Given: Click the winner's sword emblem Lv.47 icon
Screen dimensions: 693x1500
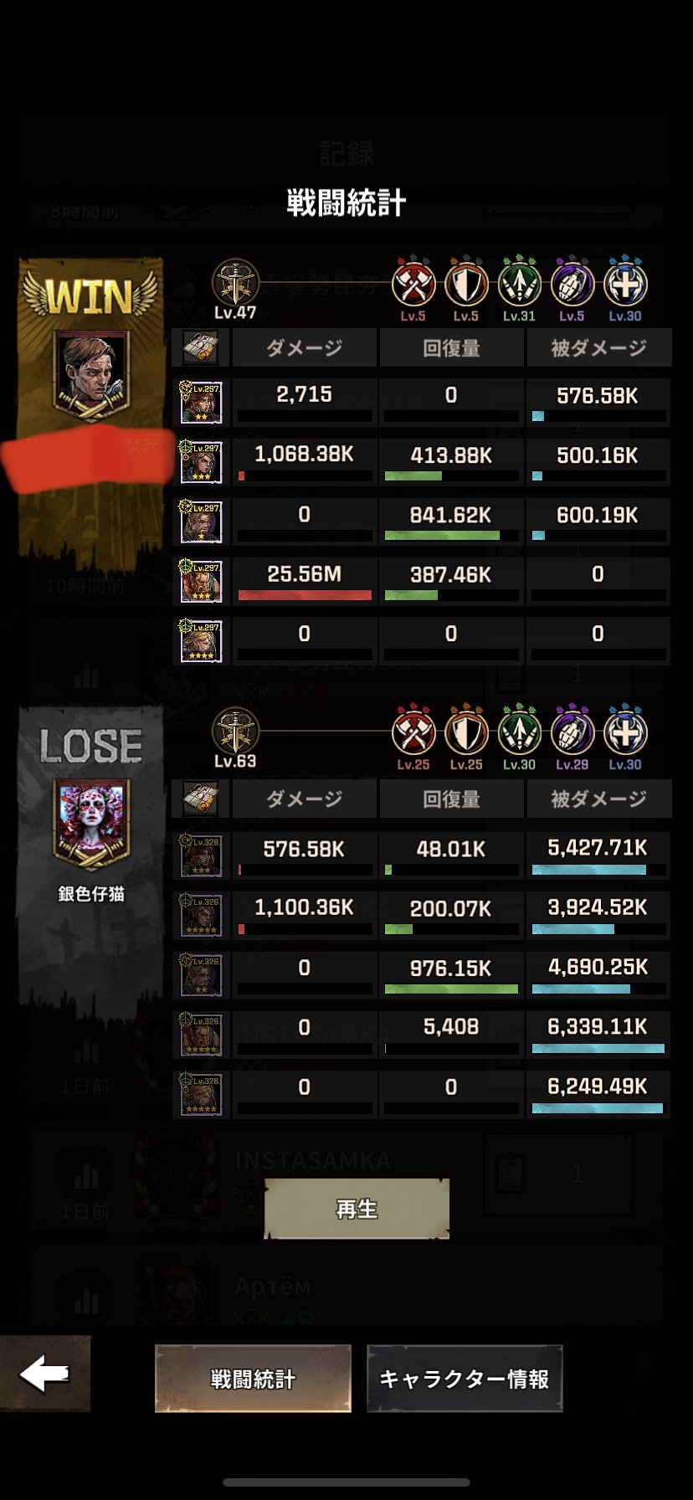Looking at the screenshot, I should click(x=235, y=283).
